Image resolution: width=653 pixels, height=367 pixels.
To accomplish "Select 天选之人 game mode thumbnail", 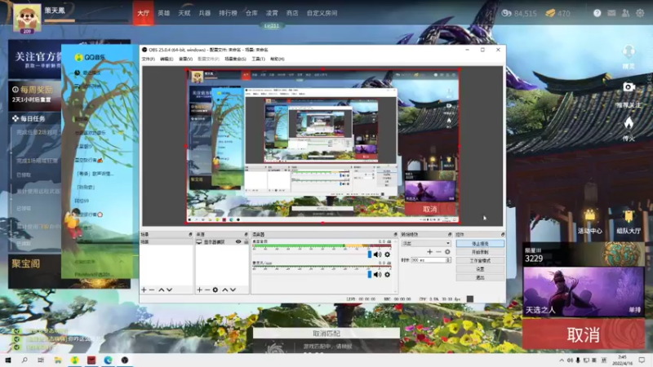I will pos(584,292).
